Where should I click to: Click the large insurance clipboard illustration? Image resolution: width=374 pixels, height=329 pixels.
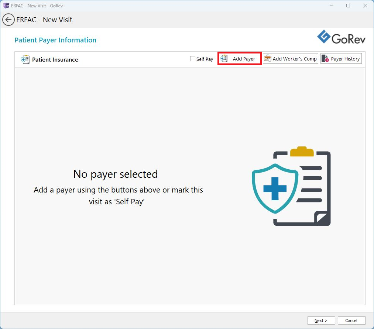tap(291, 186)
